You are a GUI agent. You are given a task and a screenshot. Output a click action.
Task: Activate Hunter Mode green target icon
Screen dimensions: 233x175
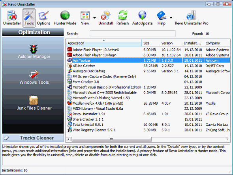point(65,15)
